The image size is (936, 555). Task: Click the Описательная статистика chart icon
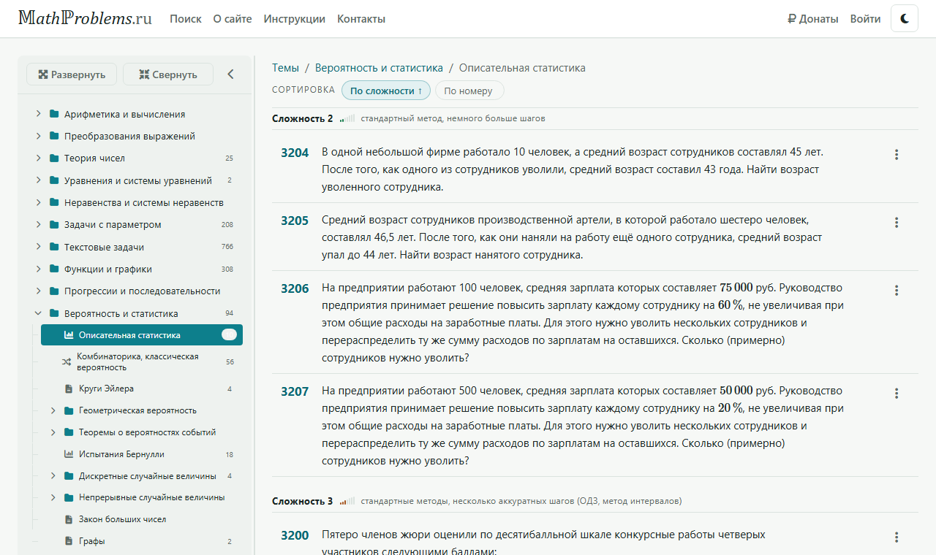69,335
